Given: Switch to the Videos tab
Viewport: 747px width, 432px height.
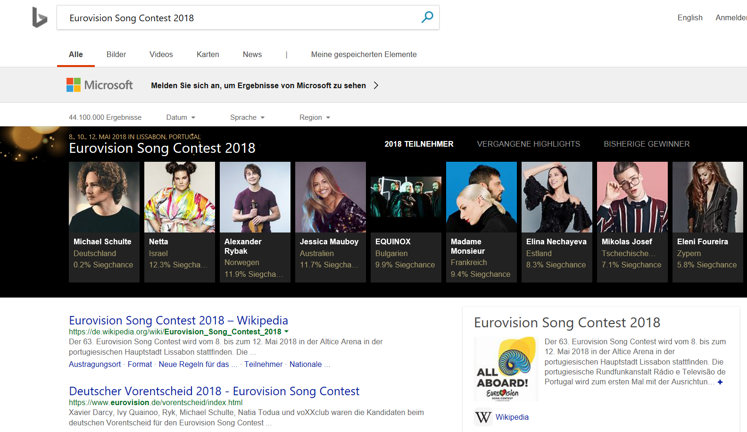Looking at the screenshot, I should (161, 55).
